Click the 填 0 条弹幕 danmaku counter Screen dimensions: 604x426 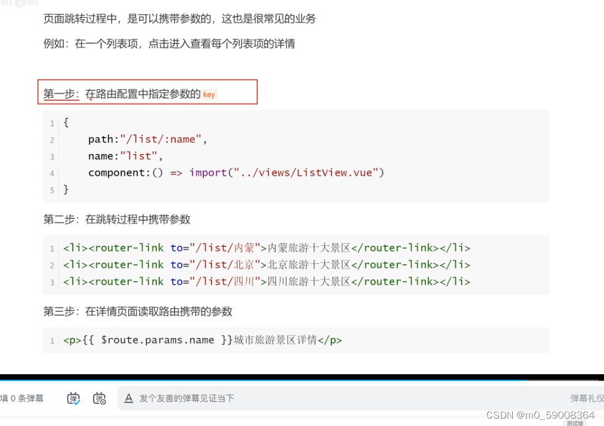pos(22,398)
